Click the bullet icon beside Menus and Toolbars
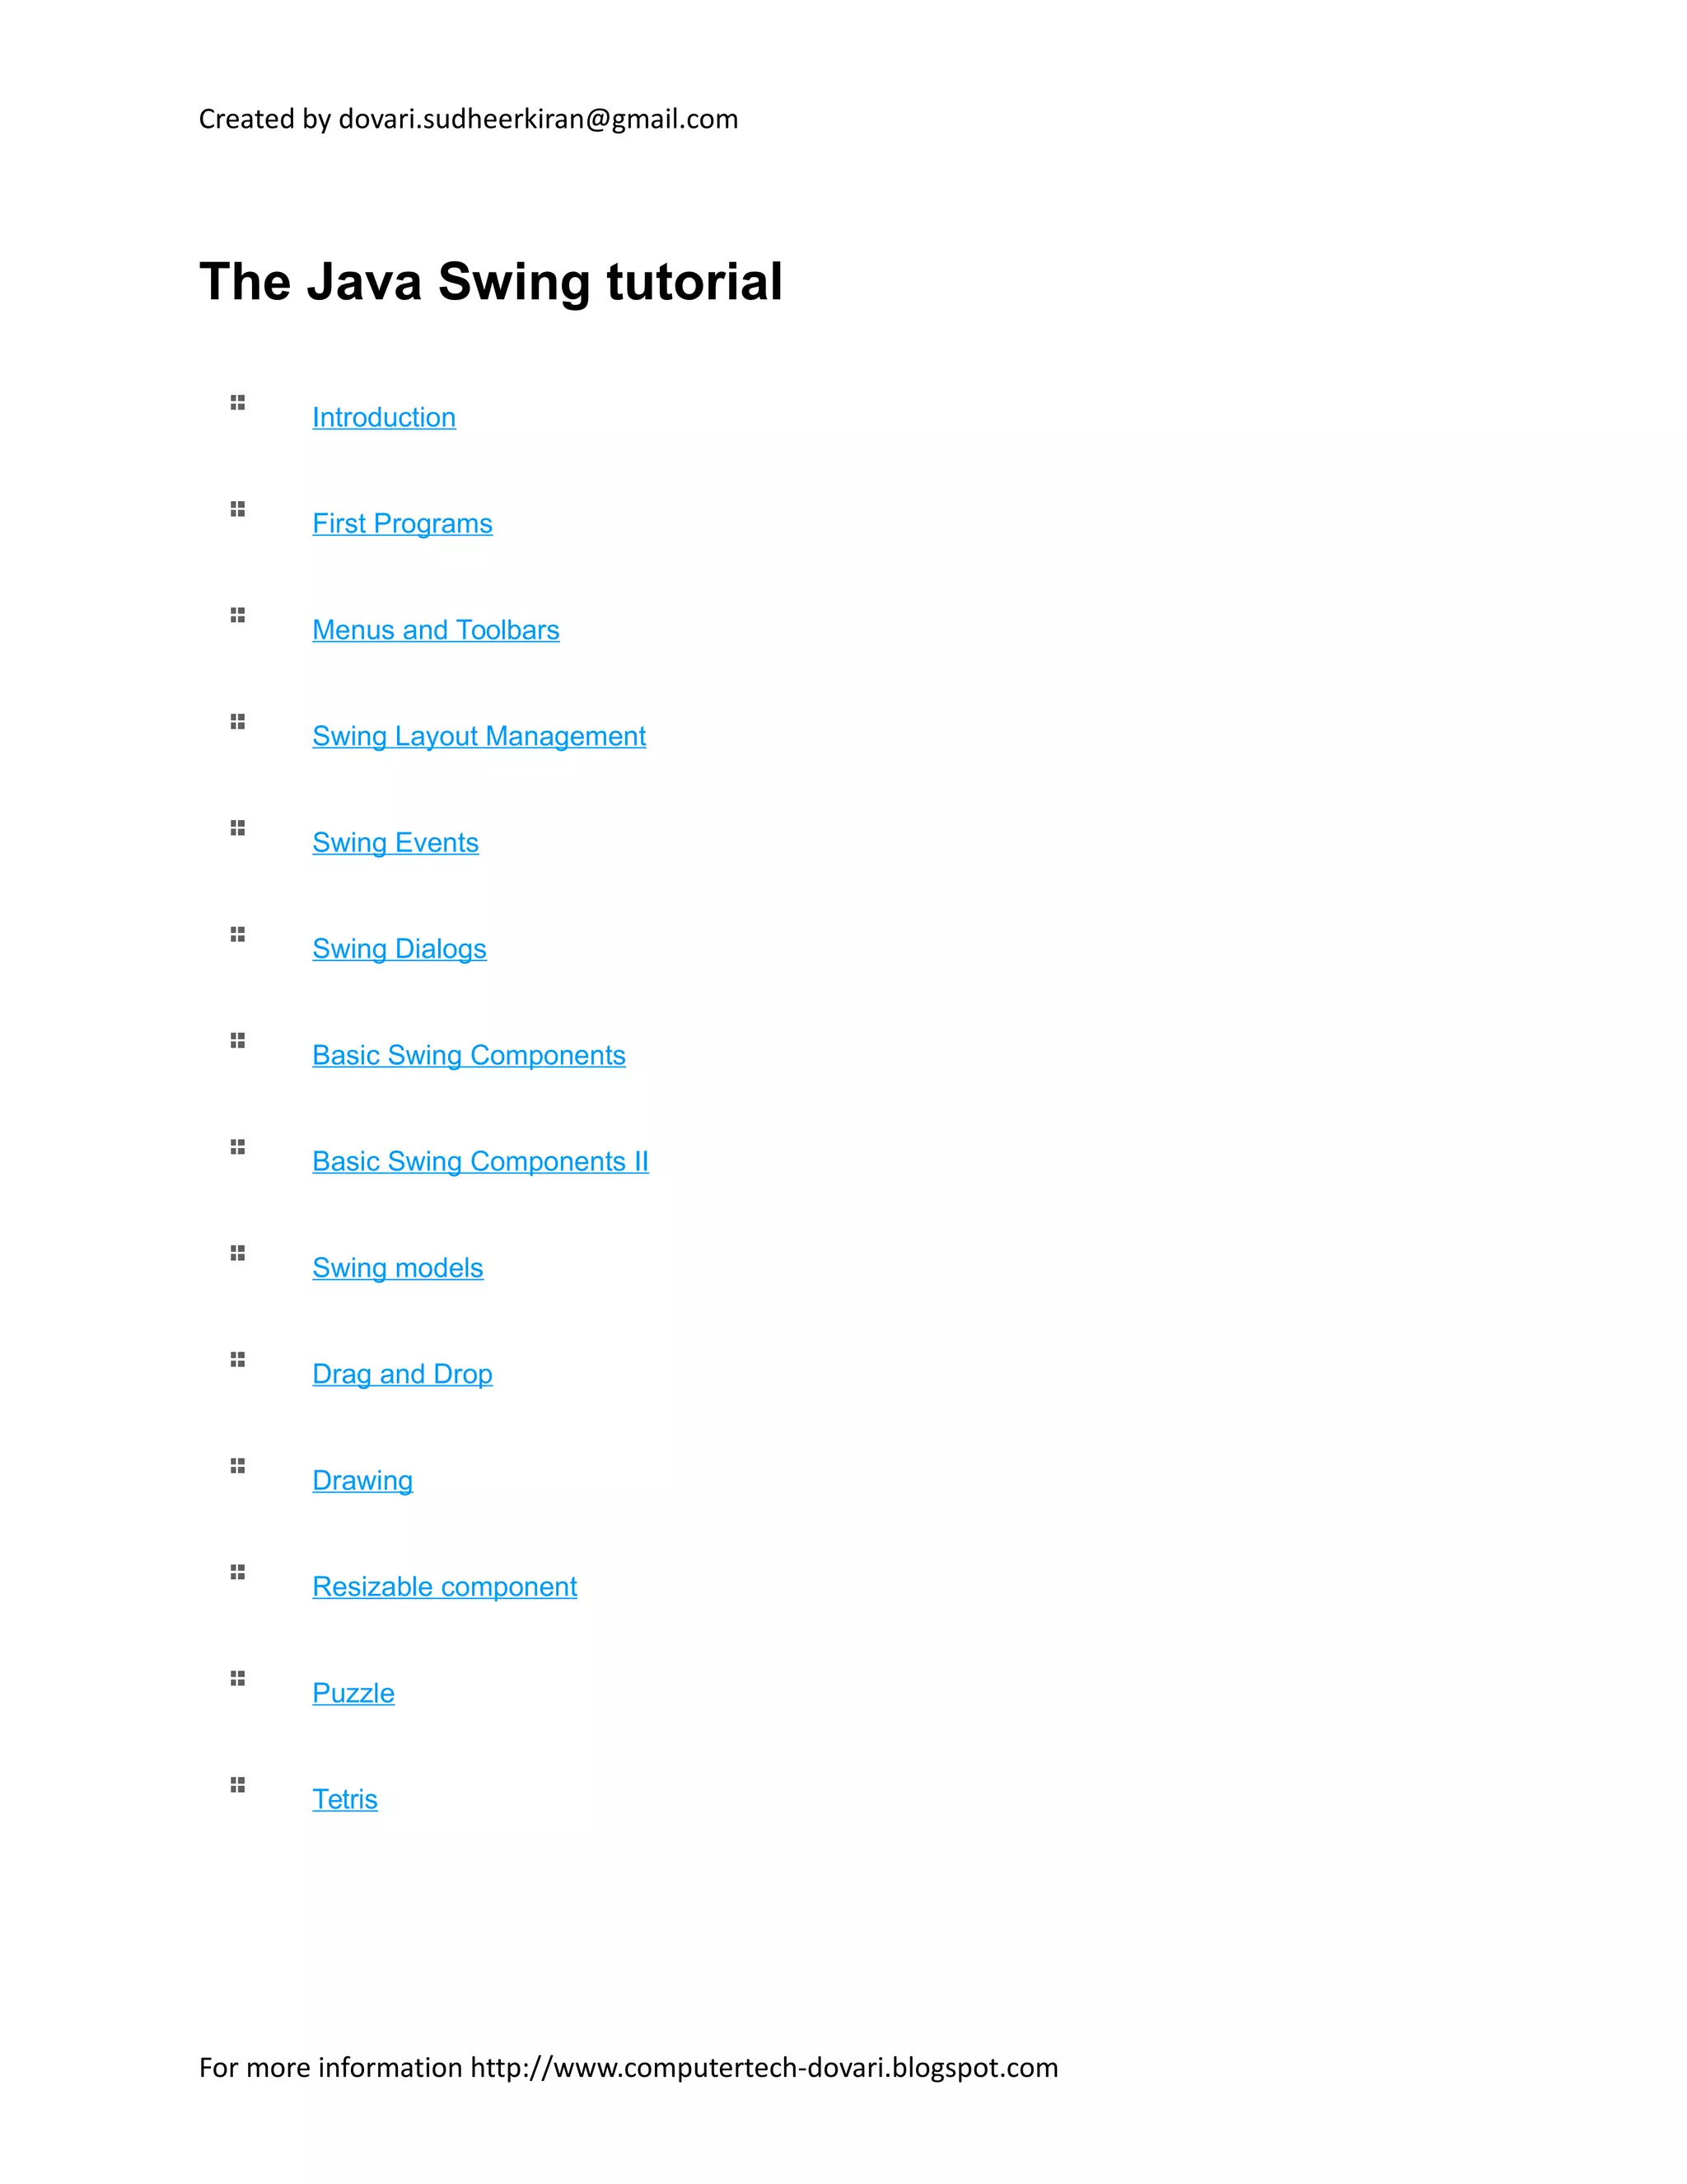This screenshot has width=1687, height=2184. point(238,615)
